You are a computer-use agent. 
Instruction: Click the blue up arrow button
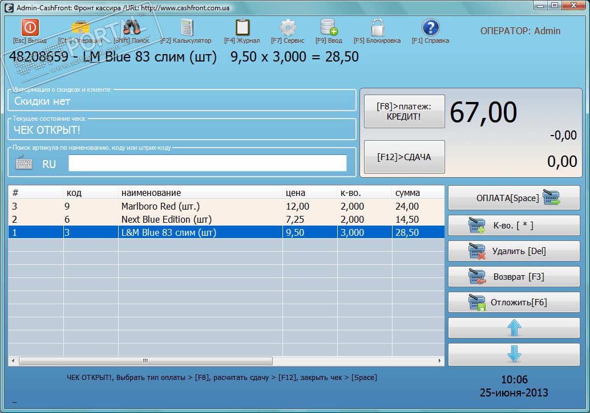click(x=514, y=328)
